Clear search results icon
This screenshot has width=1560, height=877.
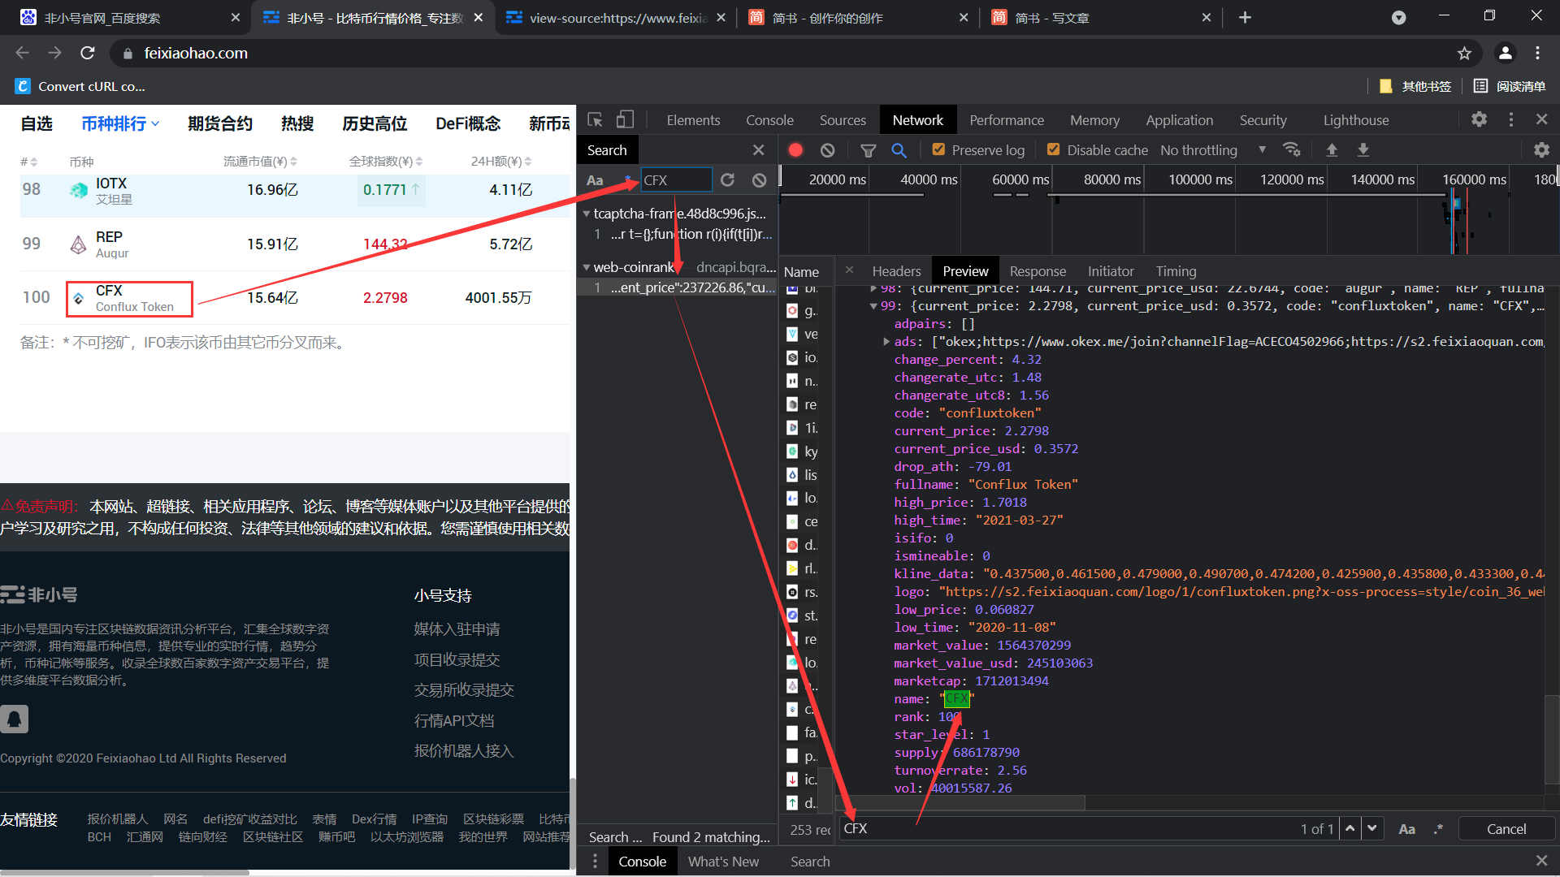pyautogui.click(x=759, y=180)
